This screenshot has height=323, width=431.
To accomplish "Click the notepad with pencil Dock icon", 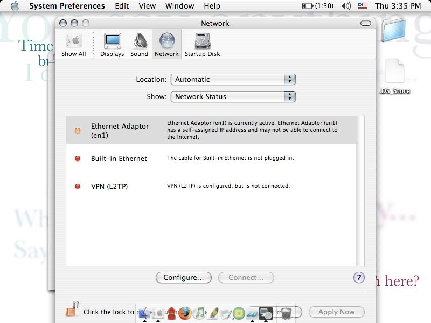I will pyautogui.click(x=226, y=313).
